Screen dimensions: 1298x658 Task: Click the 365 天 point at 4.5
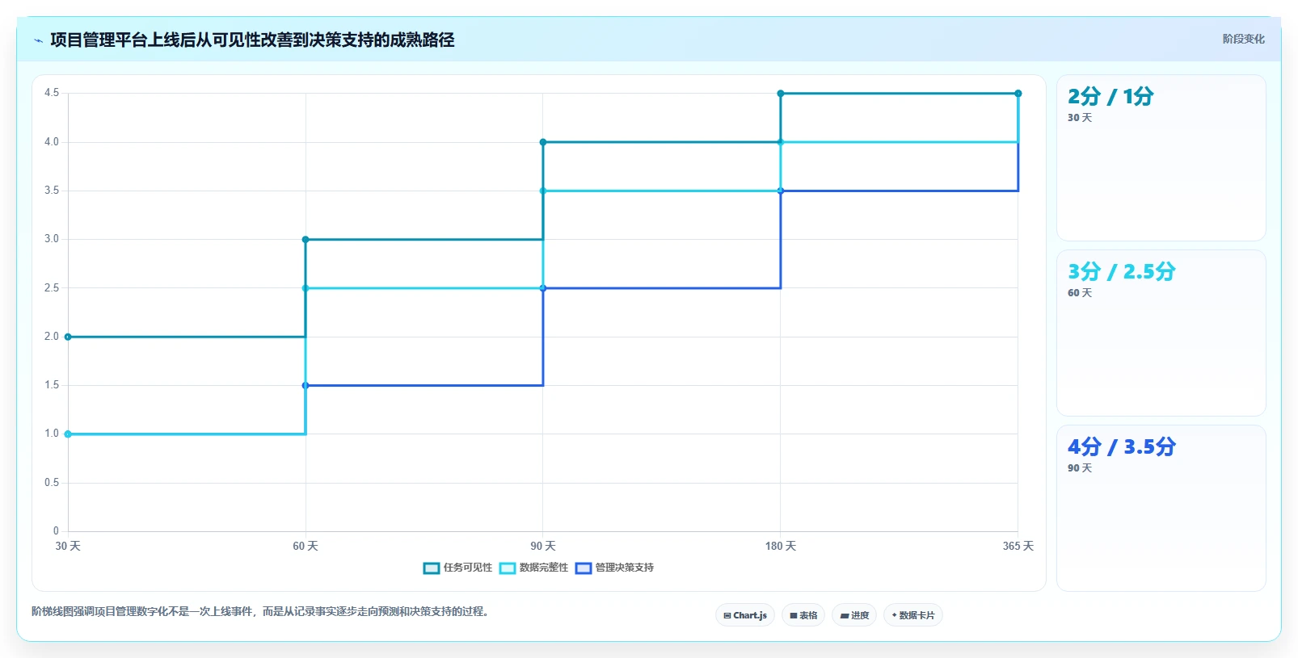(x=1018, y=94)
